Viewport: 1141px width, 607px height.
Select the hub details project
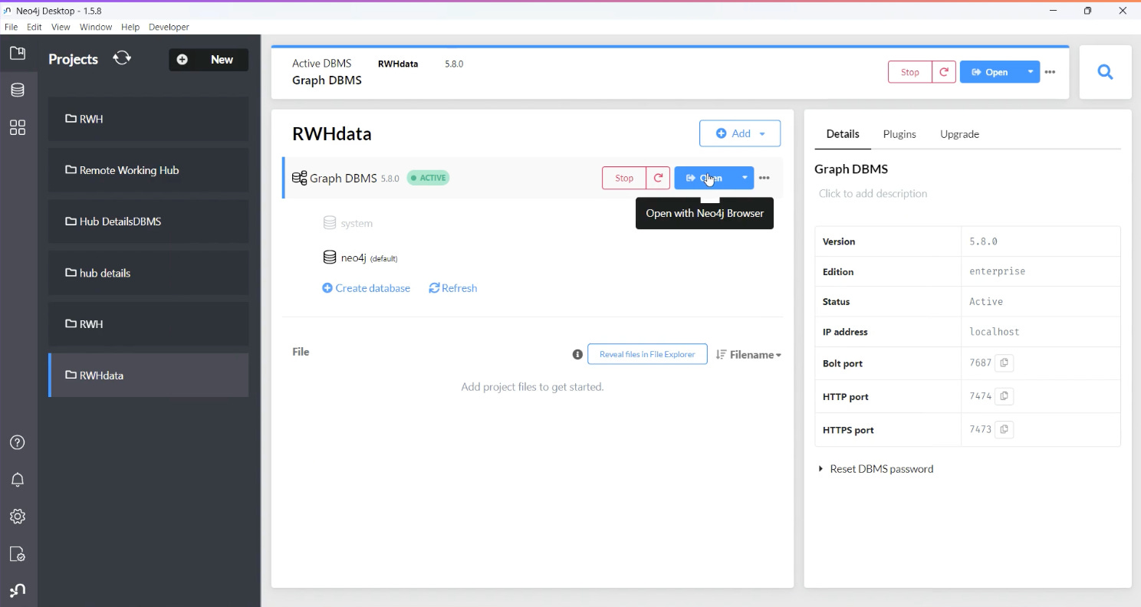pos(148,273)
